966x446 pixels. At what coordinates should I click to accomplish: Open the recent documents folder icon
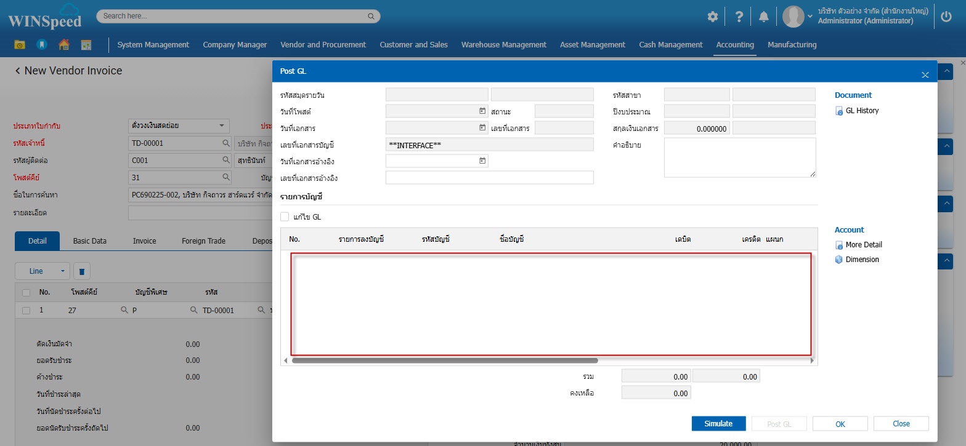coord(20,45)
